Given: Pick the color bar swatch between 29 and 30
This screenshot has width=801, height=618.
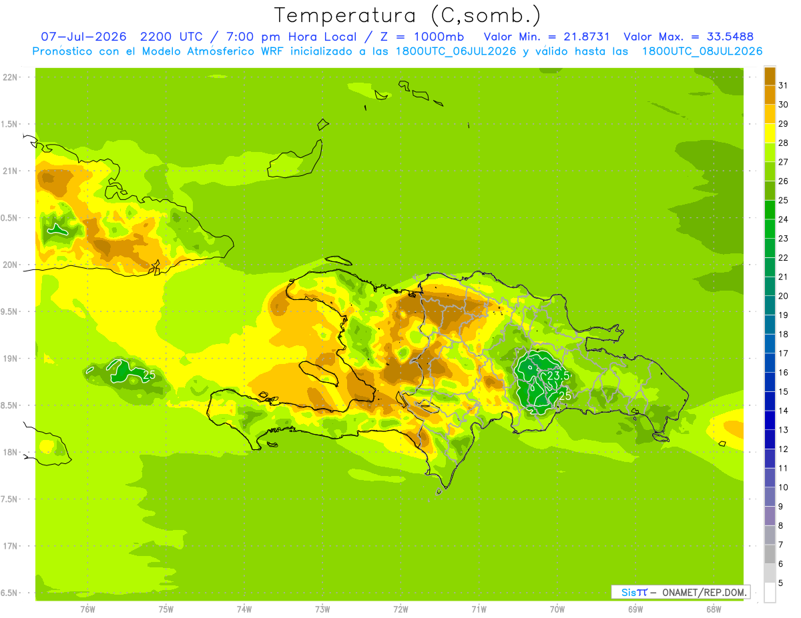Looking at the screenshot, I should (770, 114).
